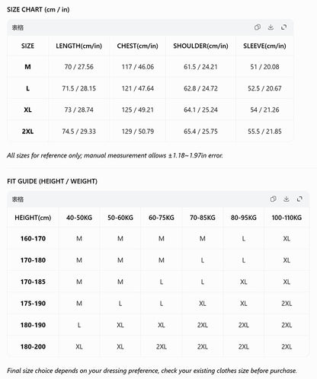Select the SHOULDER(cm/in) column header
317x379 pixels.
click(x=200, y=46)
